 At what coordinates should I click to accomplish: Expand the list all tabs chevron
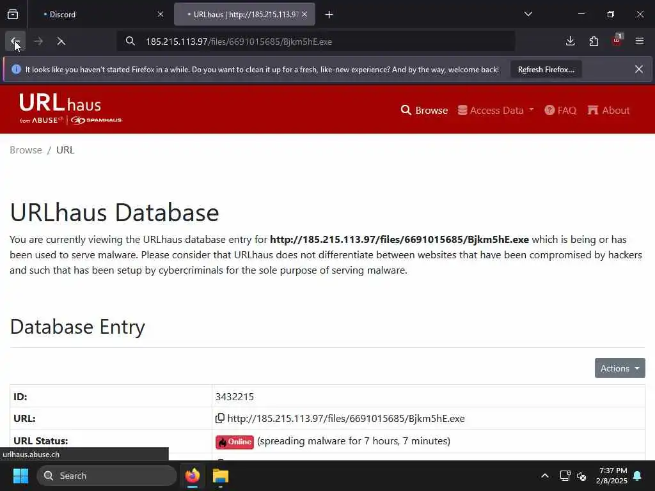tap(528, 14)
